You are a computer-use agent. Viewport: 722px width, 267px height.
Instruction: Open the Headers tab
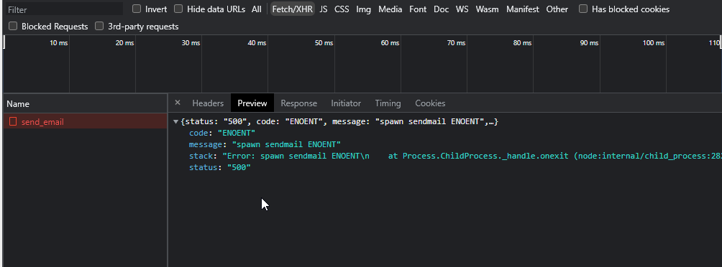click(208, 103)
